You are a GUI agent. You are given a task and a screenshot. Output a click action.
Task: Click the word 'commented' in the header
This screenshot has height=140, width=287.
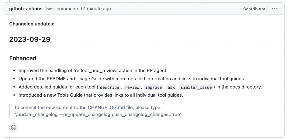tap(70, 9)
